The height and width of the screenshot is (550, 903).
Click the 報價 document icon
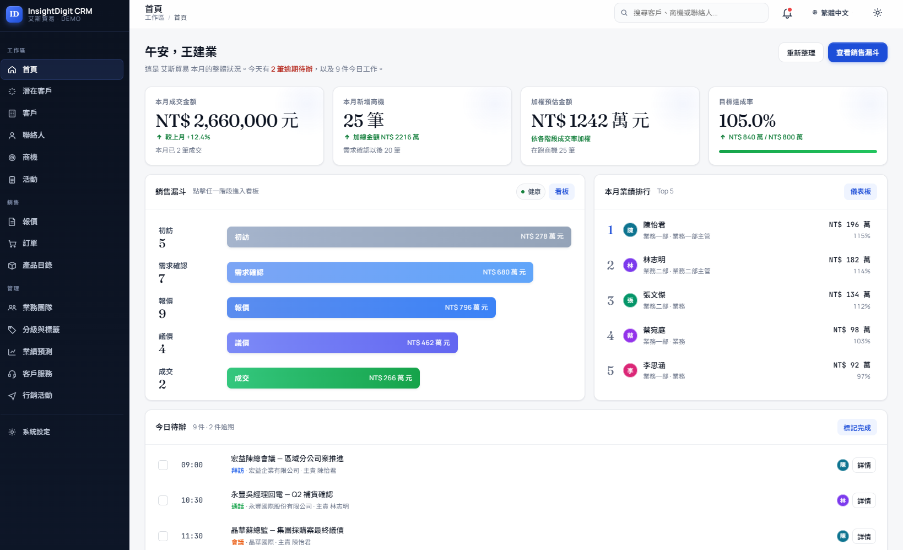click(12, 222)
